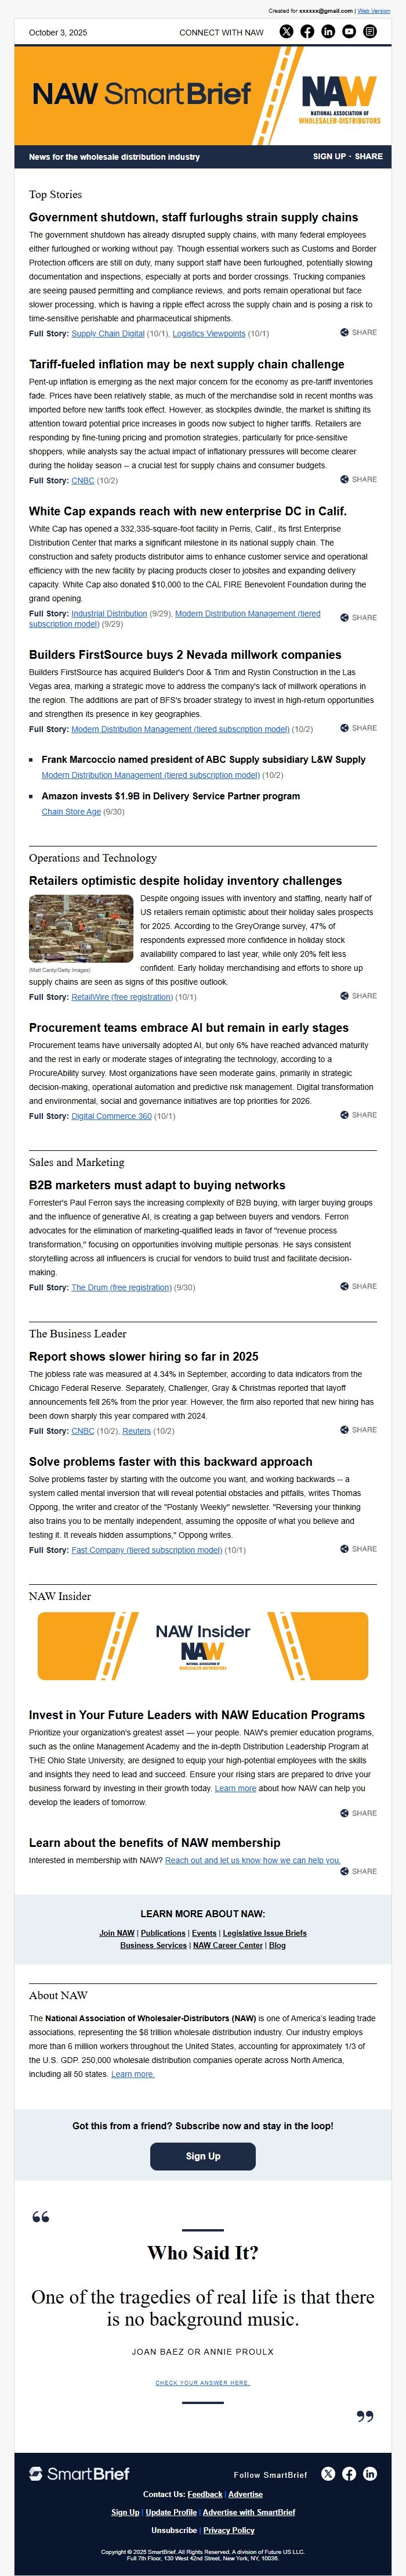Click the Check Your Answer Here link

202,2383
